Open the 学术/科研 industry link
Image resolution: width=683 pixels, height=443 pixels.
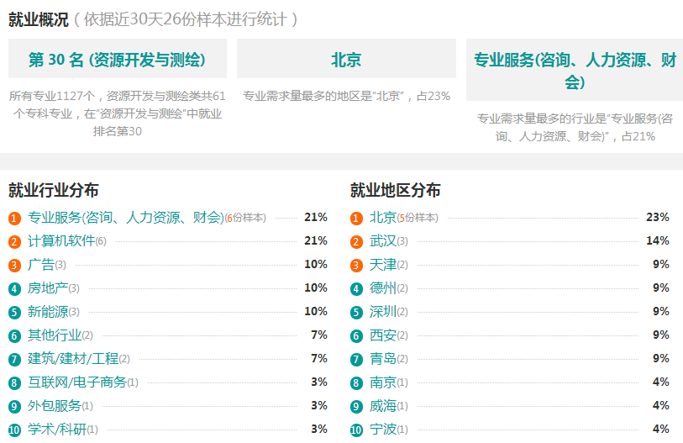(x=57, y=429)
